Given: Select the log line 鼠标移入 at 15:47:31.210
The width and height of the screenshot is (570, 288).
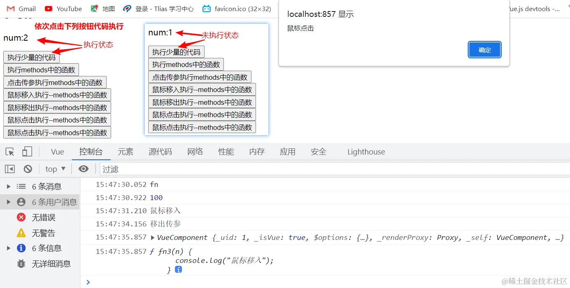Looking at the screenshot, I should (x=165, y=211).
